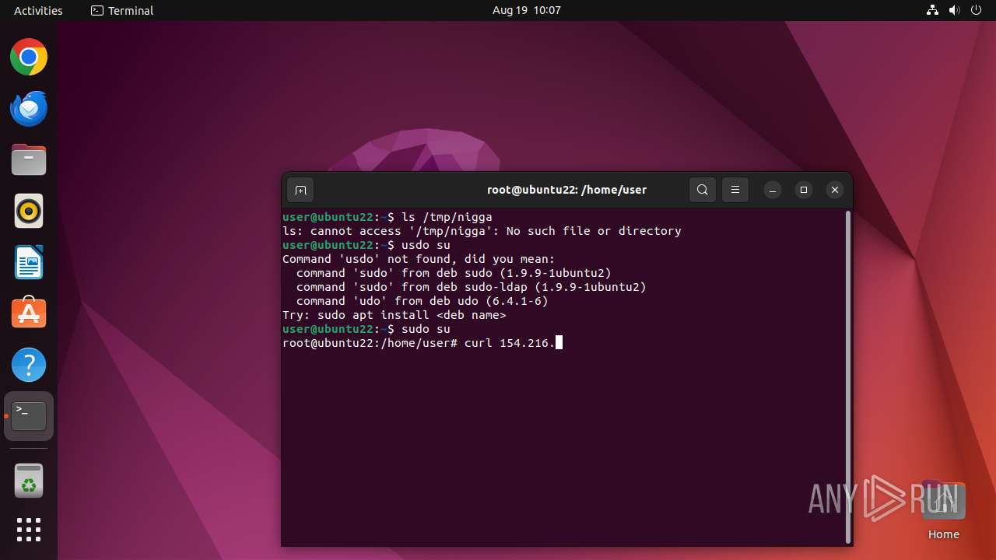Open the Terminal app menu in the top bar
This screenshot has width=996, height=560.
(x=122, y=10)
